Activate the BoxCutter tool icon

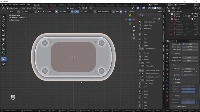tap(3, 59)
